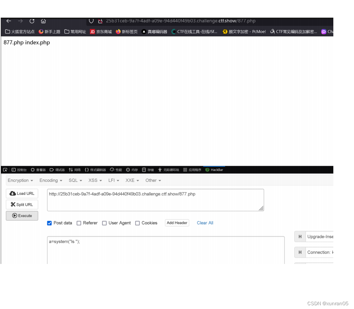Select the element picker tool in DevTools
The height and width of the screenshot is (309, 354).
5,169
